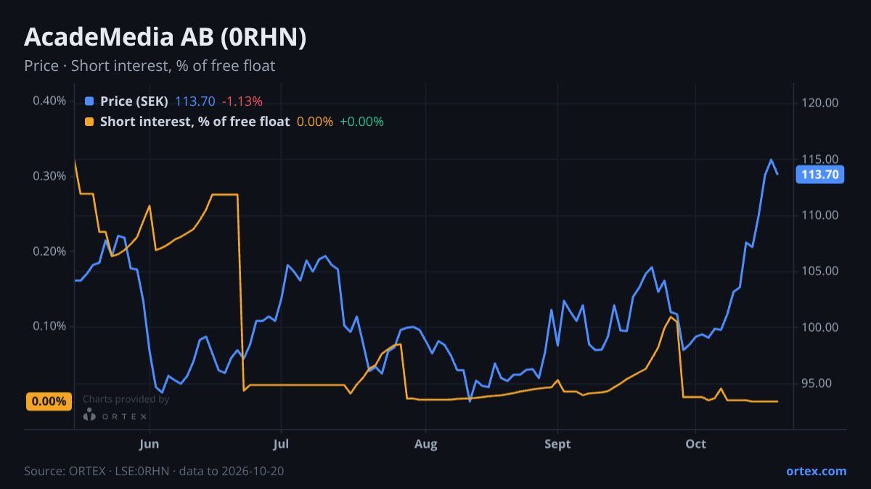Click the blue Price legend color dot
The height and width of the screenshot is (489, 871).
pyautogui.click(x=89, y=101)
